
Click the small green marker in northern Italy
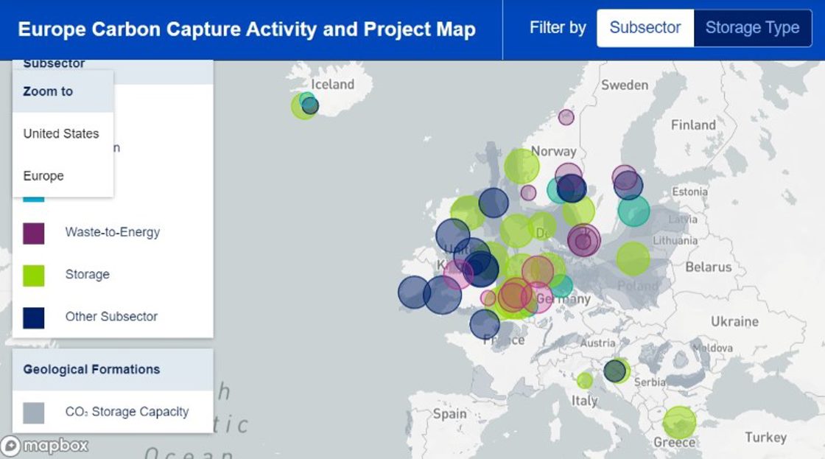pyautogui.click(x=584, y=381)
